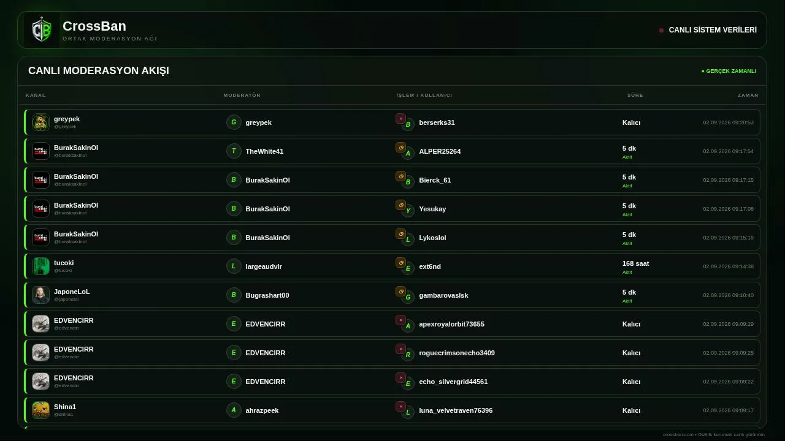Open the user apexroyalorbit73655
Screen dimensions: 785x441
coord(451,324)
